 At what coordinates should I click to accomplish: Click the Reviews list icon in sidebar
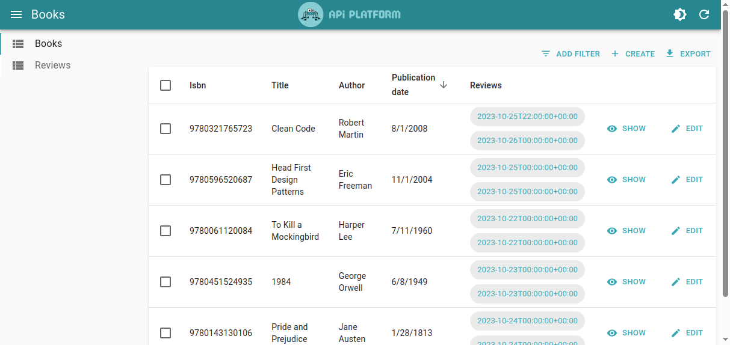point(18,66)
